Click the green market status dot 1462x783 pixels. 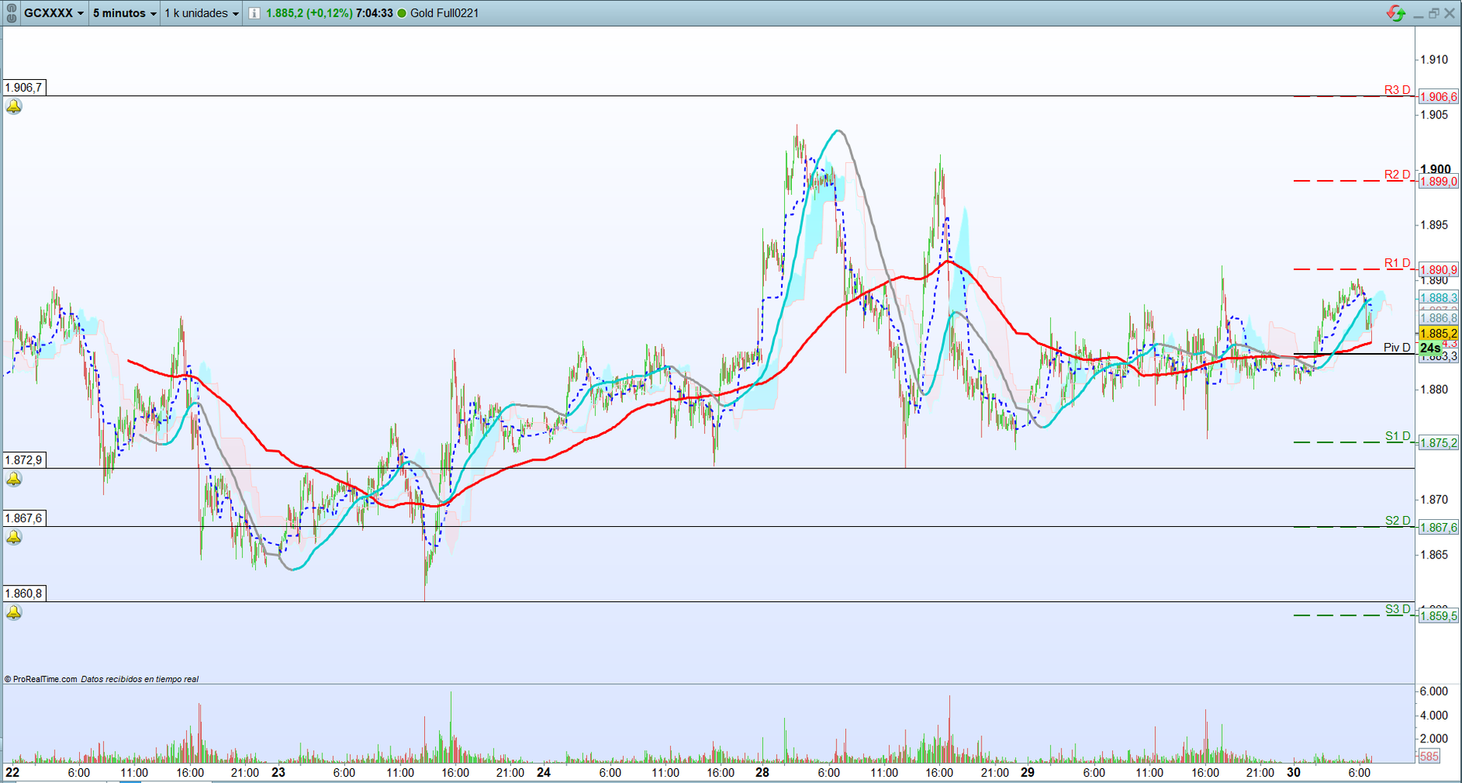coord(402,13)
